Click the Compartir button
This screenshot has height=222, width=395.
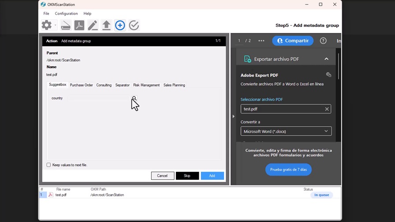[x=293, y=41]
